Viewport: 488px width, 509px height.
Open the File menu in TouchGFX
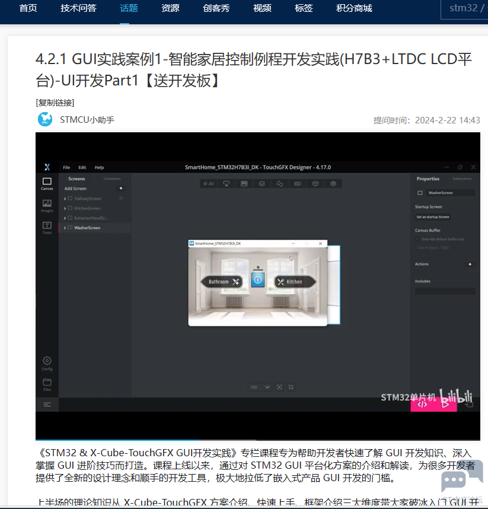66,167
